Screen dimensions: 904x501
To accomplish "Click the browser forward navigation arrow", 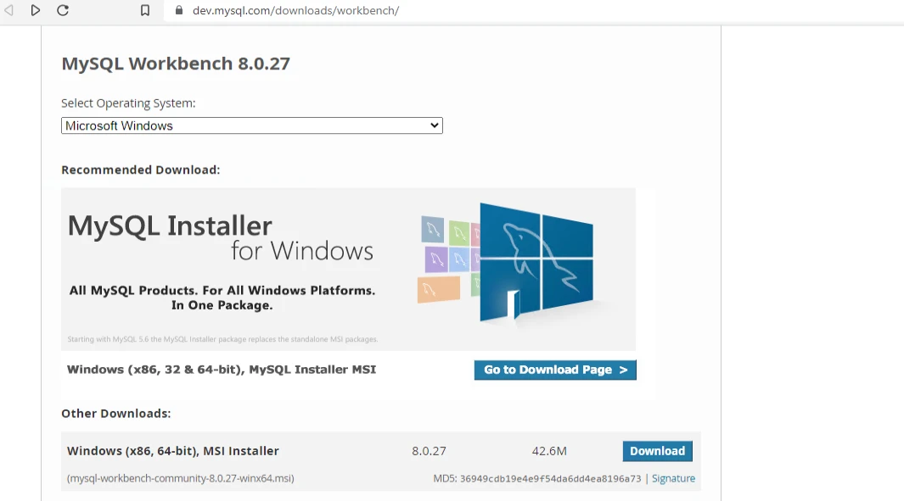I will click(x=36, y=10).
